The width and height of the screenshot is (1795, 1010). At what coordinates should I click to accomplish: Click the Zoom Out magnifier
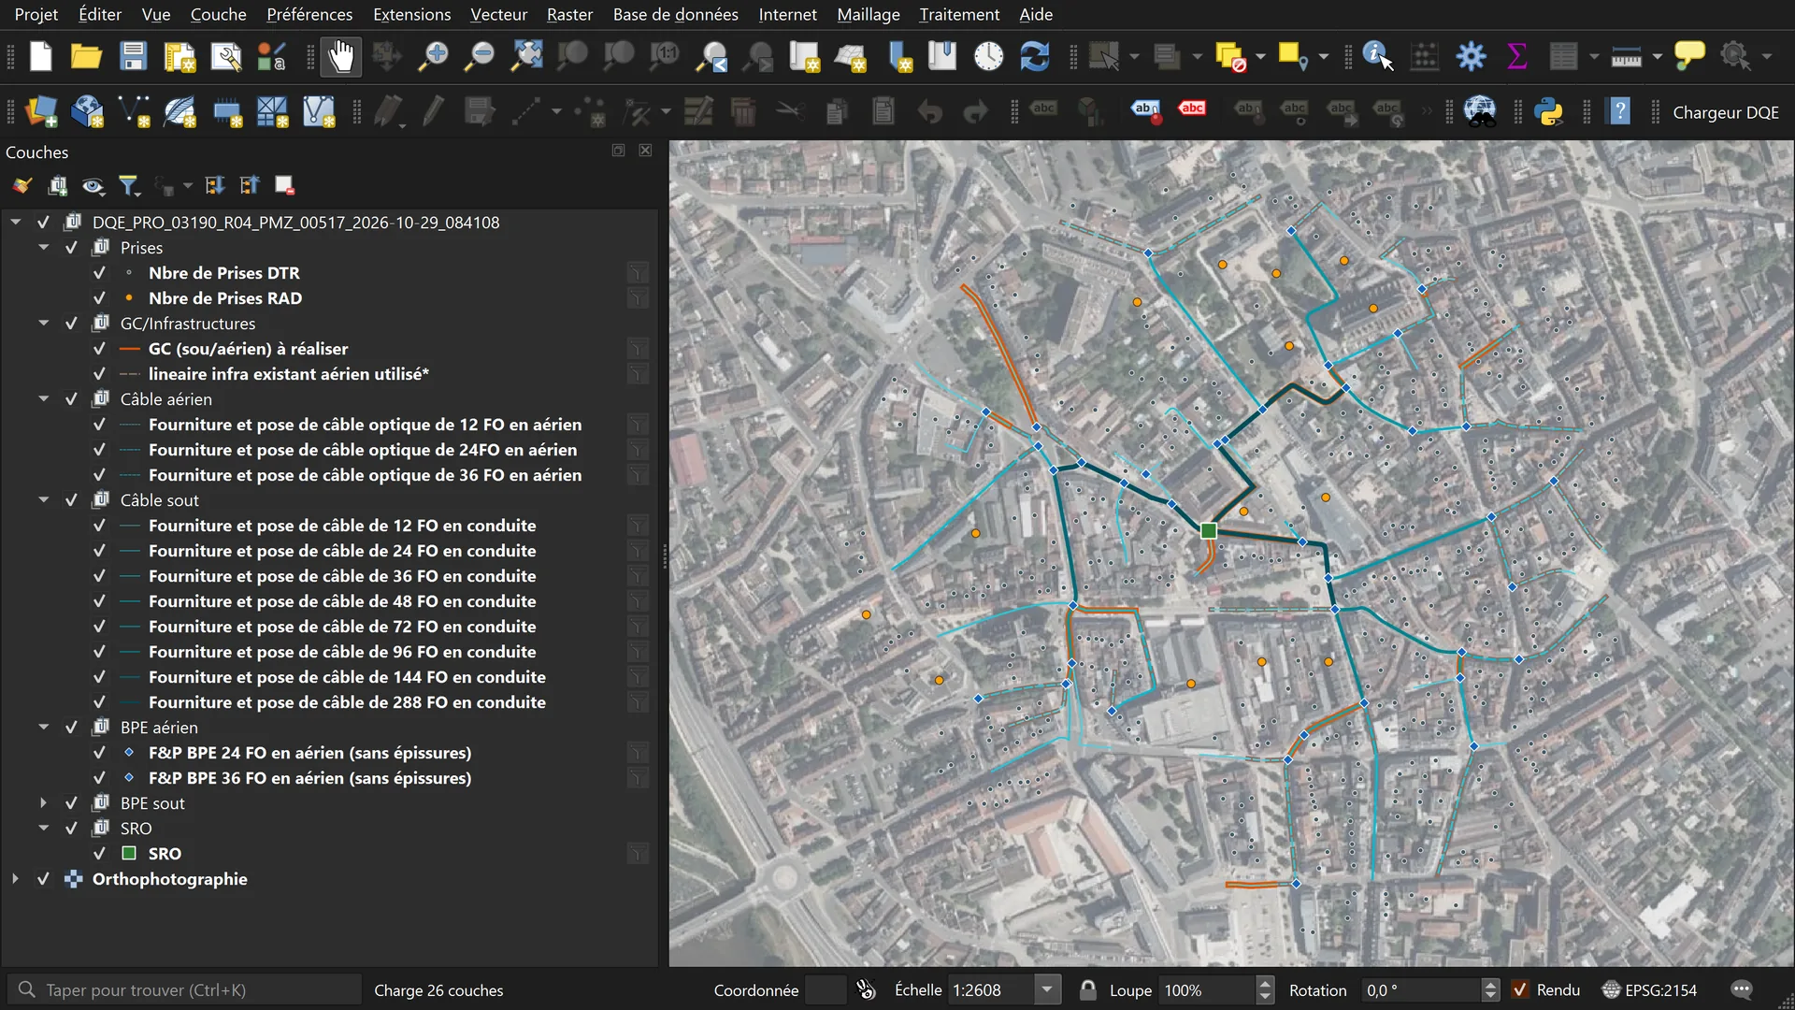[480, 56]
